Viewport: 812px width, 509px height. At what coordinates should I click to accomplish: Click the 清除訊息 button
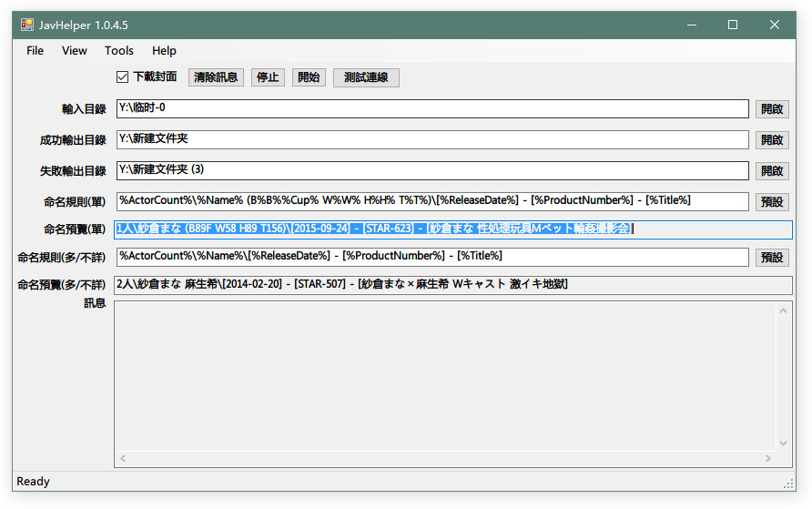(x=216, y=77)
